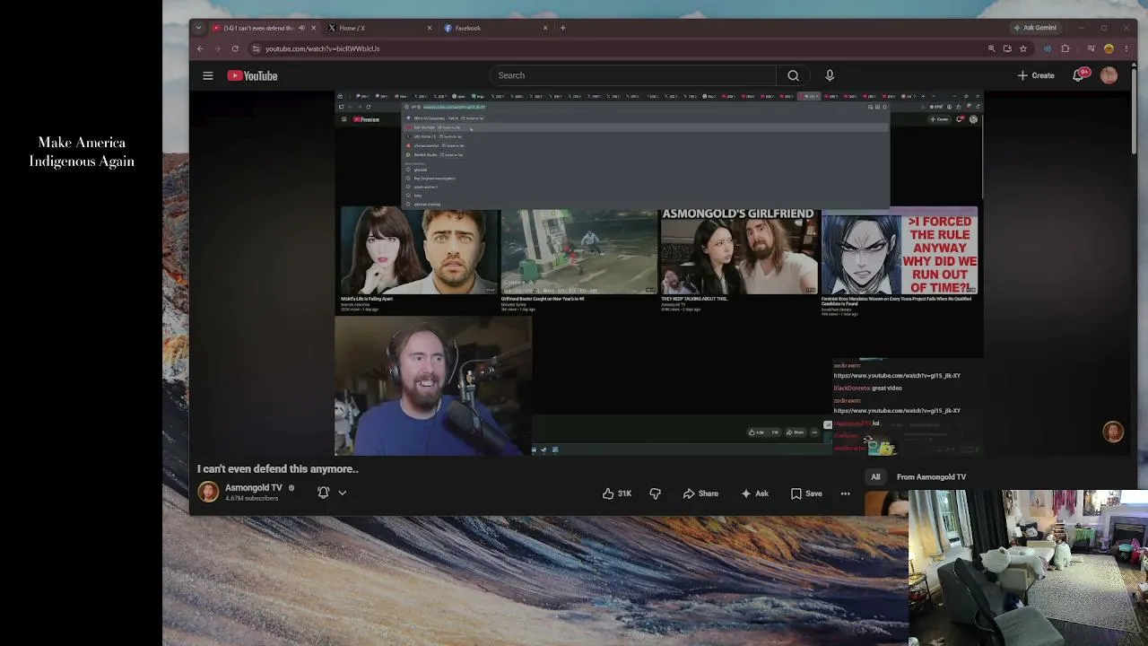Image resolution: width=1148 pixels, height=646 pixels.
Task: Open more actions ellipsis below the video
Action: click(x=845, y=493)
